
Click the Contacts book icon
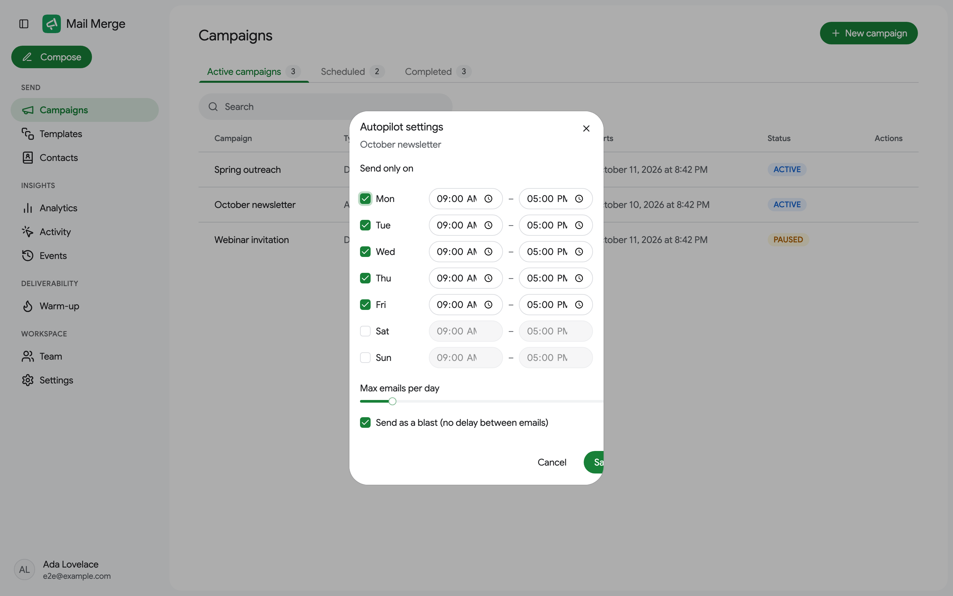[x=27, y=158]
